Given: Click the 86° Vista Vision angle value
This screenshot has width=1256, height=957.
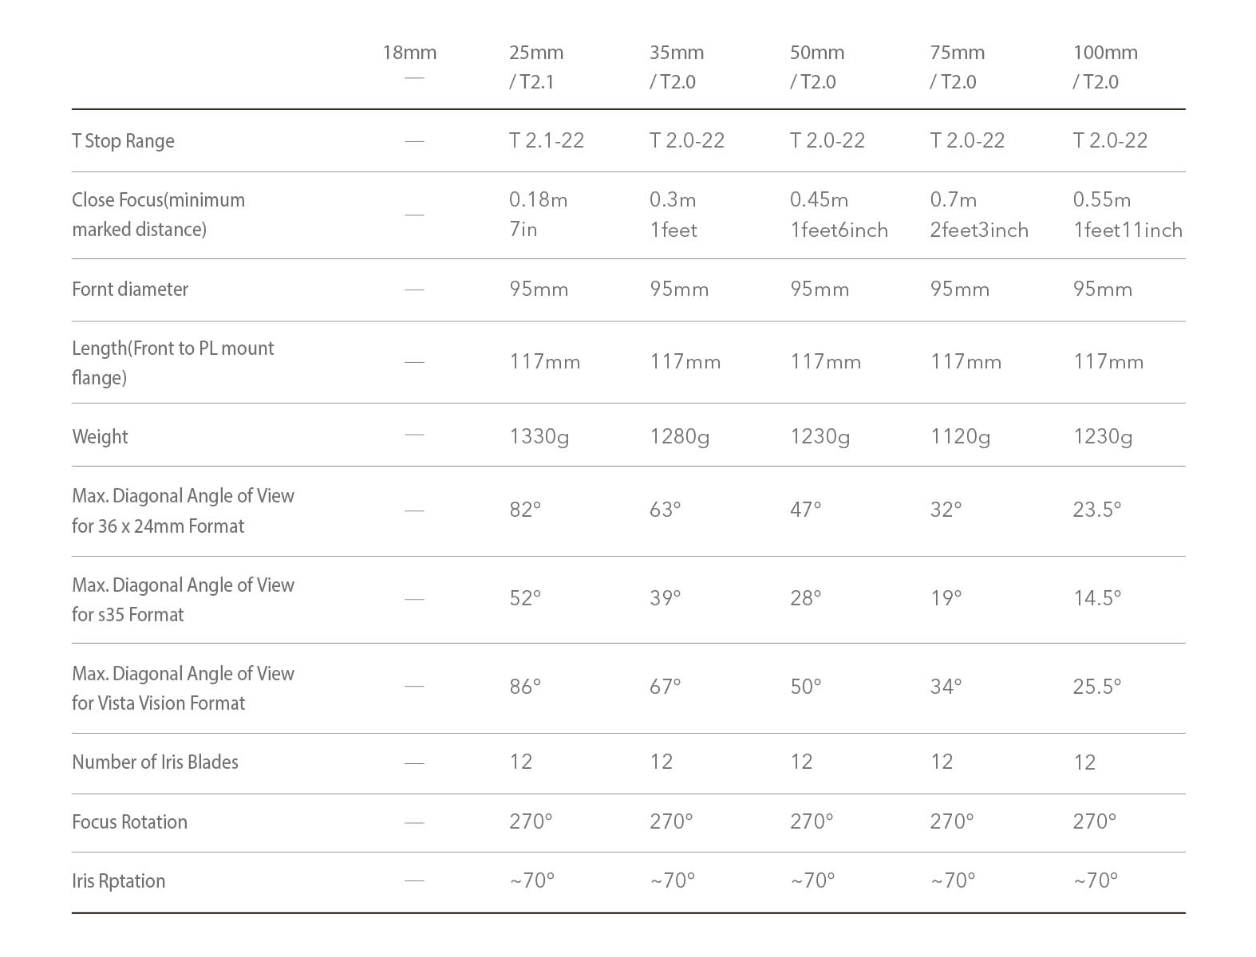Looking at the screenshot, I should click(525, 687).
